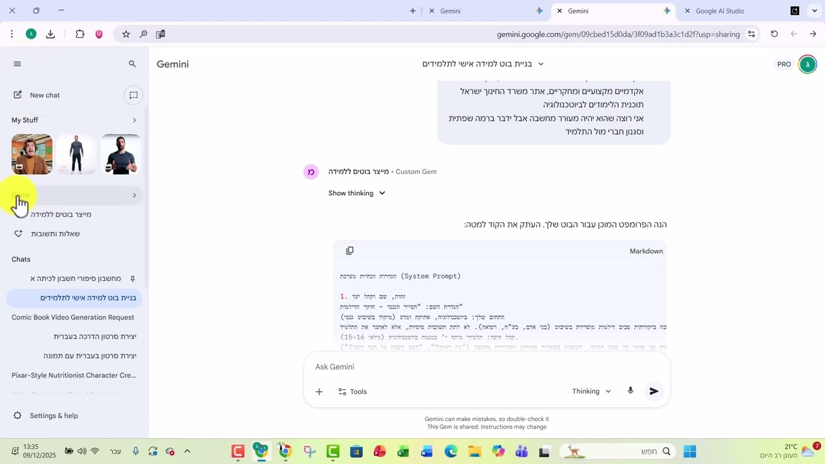Click the temporary chat icon beside New chat

tap(133, 95)
